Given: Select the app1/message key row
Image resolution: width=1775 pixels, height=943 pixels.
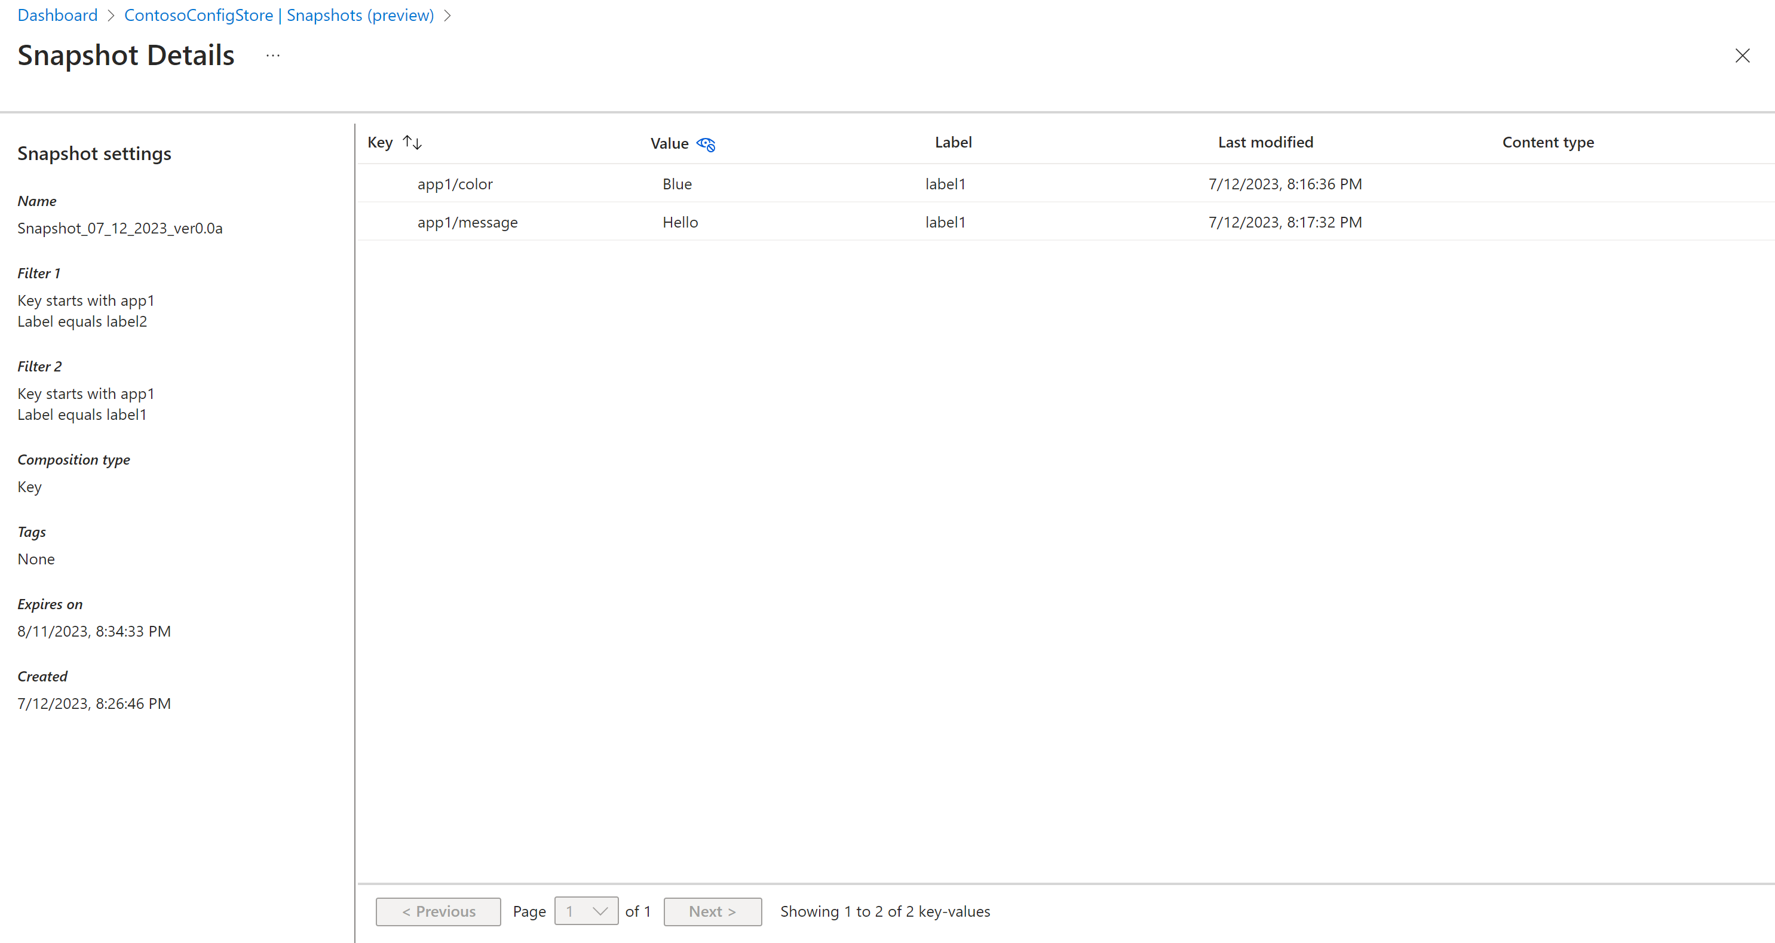Looking at the screenshot, I should (x=467, y=222).
